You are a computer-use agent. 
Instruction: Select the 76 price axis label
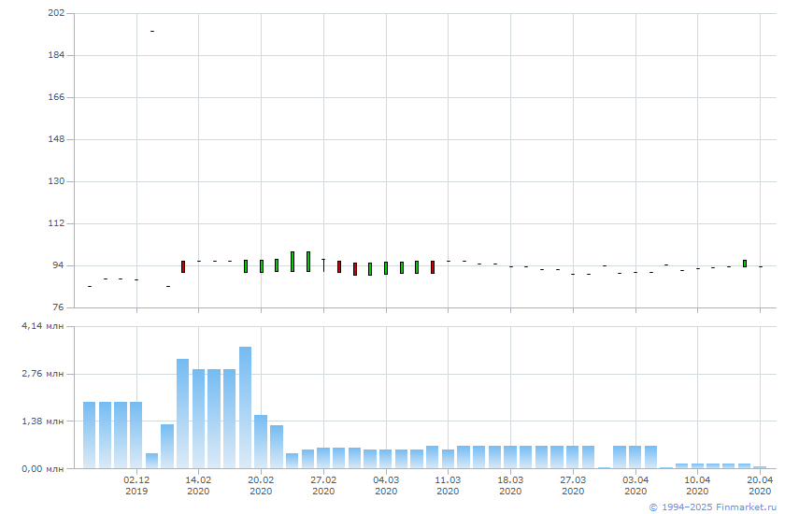point(59,307)
